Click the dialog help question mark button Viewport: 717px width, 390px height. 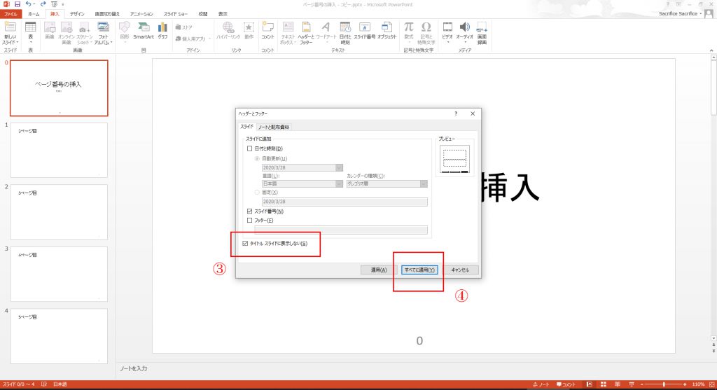(456, 114)
